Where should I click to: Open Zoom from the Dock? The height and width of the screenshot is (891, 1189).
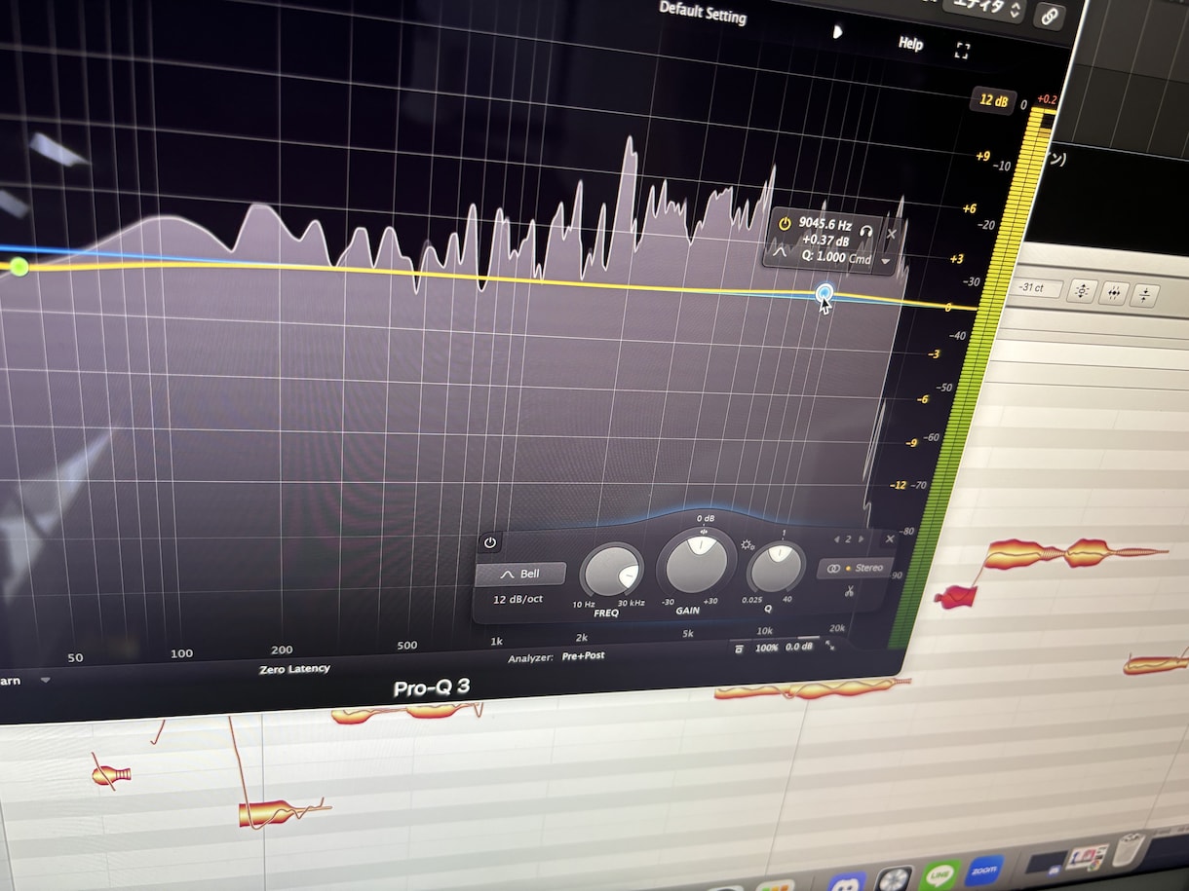pos(985,870)
